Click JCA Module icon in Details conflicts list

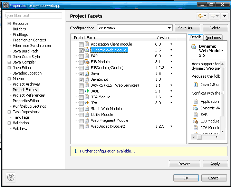point(195,128)
